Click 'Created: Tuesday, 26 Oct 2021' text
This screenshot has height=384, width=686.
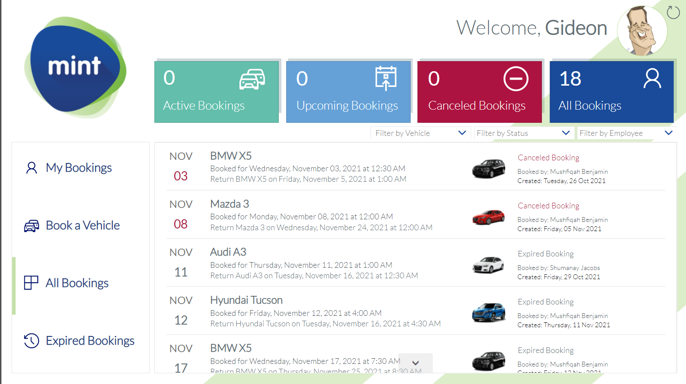click(x=561, y=181)
